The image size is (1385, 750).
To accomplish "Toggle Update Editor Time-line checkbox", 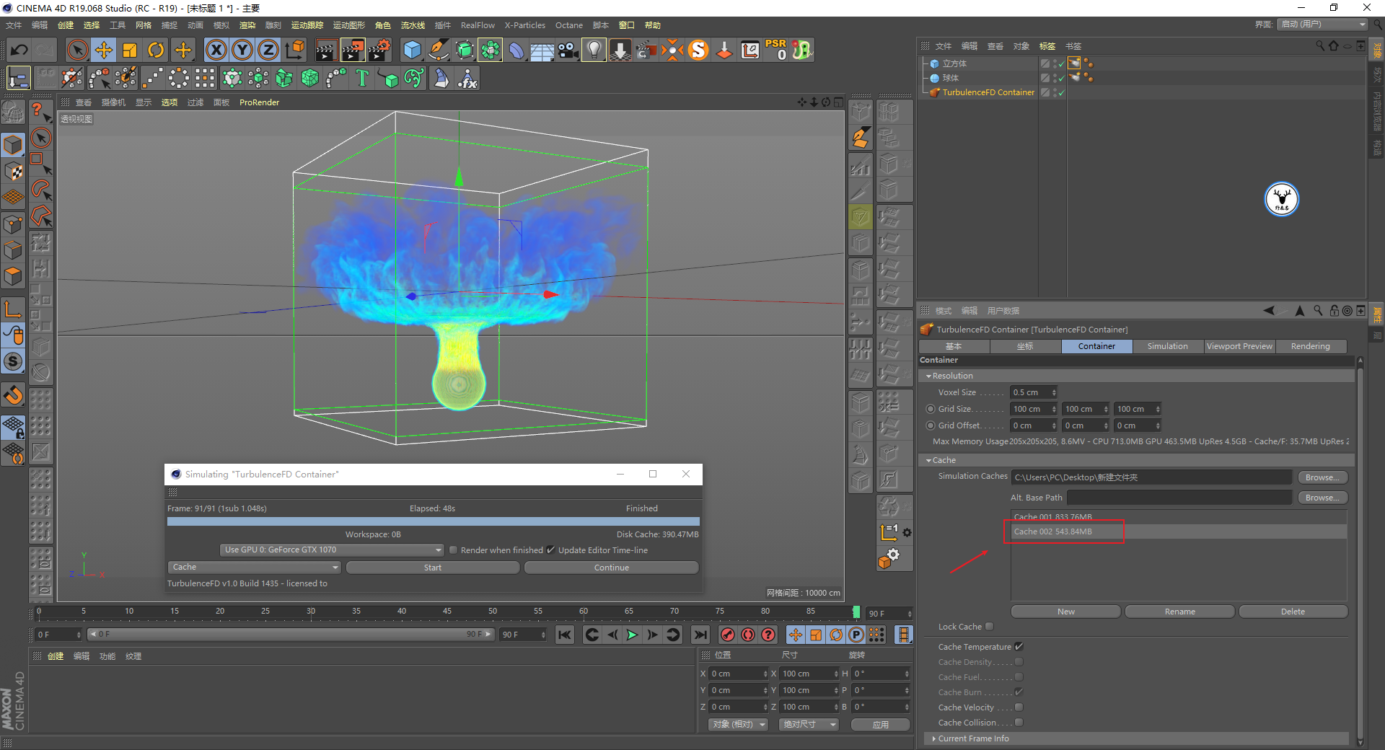I will tap(550, 550).
